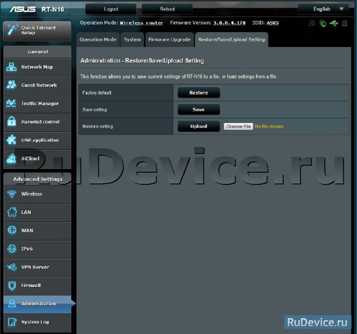Open the Network Map icon
357x334 pixels.
(x=12, y=67)
